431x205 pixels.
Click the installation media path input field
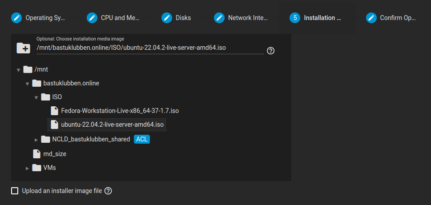coord(150,48)
